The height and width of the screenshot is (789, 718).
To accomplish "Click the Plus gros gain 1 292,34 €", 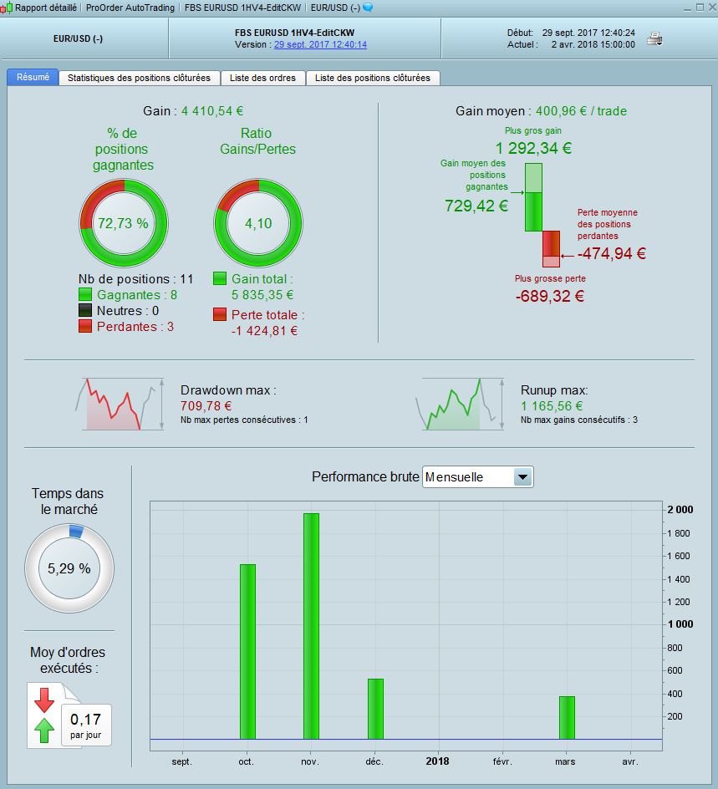I will tap(533, 148).
